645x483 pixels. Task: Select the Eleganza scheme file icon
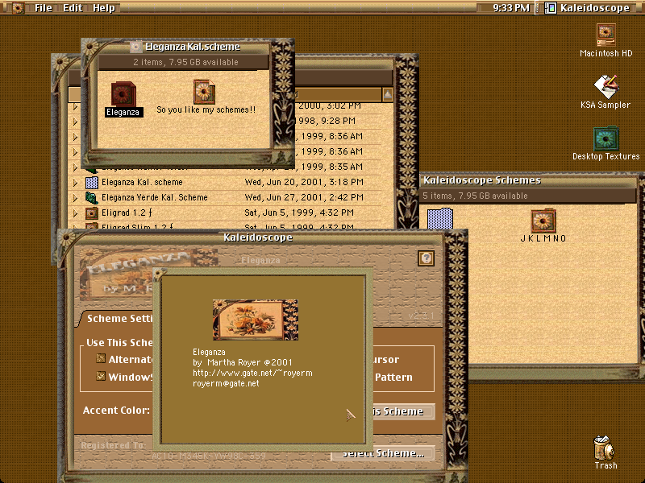[123, 94]
